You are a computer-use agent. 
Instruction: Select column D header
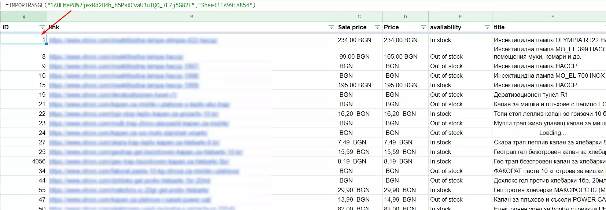click(x=405, y=16)
